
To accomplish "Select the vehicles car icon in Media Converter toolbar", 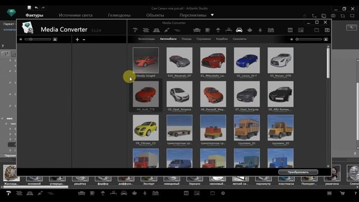I will 239,30.
